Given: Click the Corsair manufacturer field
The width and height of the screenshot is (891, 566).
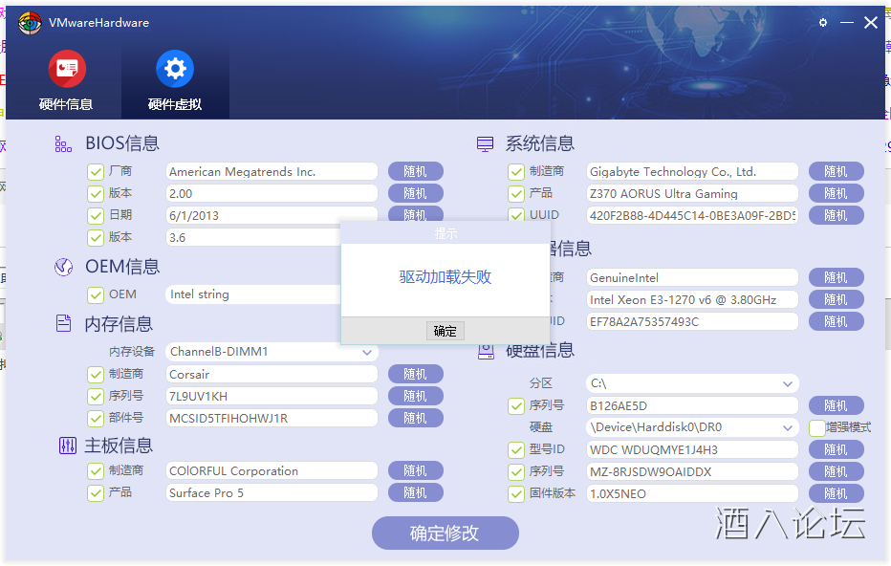Looking at the screenshot, I should coord(272,375).
